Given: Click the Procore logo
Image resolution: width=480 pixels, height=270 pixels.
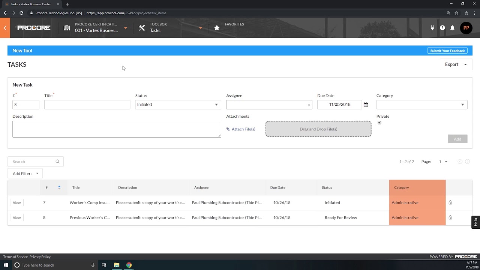Looking at the screenshot, I should pos(34,28).
